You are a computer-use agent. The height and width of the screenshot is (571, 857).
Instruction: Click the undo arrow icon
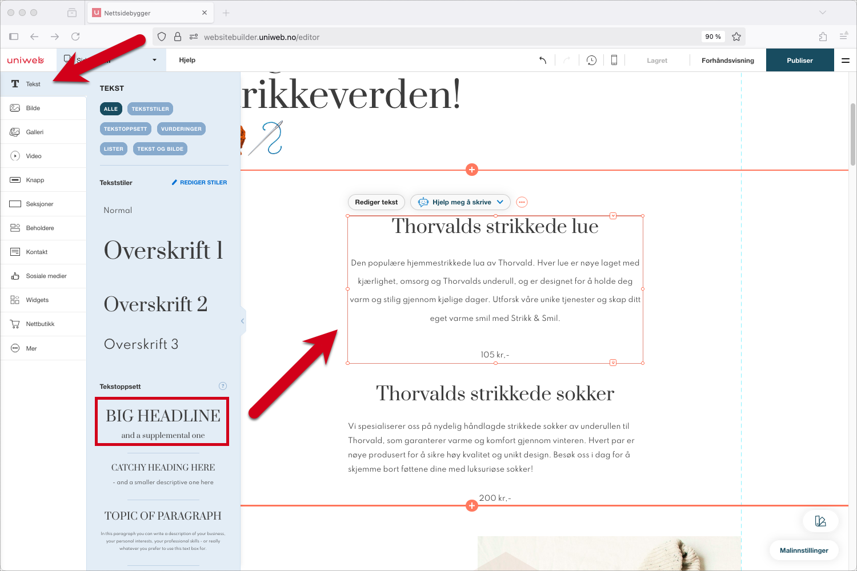(543, 60)
